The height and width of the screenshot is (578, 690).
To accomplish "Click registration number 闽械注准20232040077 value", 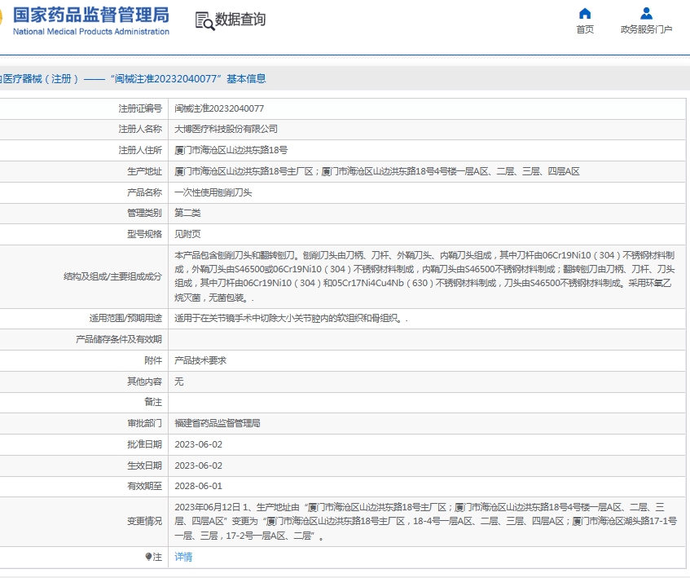I will (219, 108).
